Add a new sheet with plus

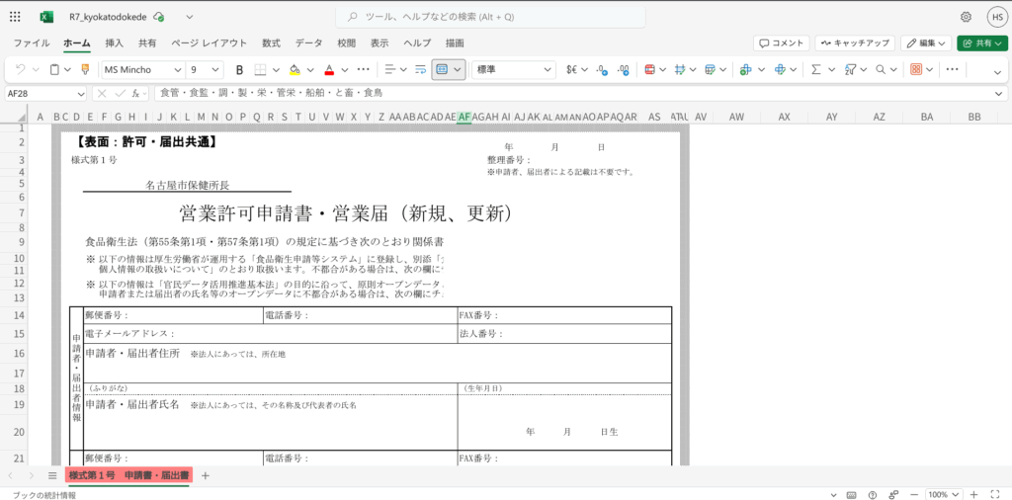pos(206,475)
